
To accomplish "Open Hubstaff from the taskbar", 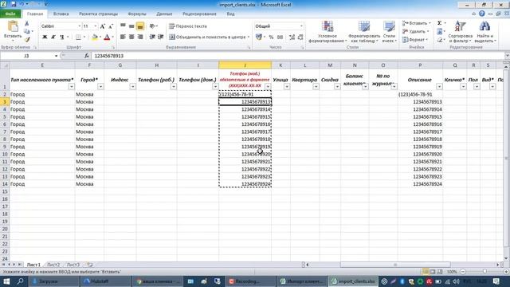I will [x=106, y=281].
